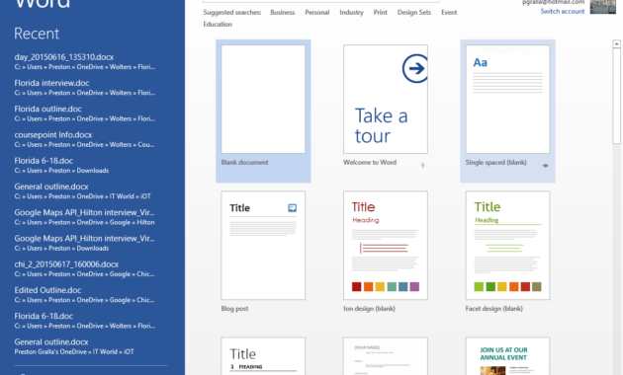
Task: Click the user account profile picture
Action: pyautogui.click(x=603, y=7)
